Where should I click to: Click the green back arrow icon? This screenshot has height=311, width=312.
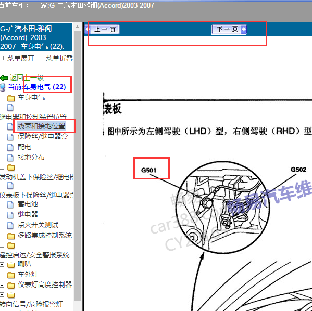pyautogui.click(x=4, y=78)
